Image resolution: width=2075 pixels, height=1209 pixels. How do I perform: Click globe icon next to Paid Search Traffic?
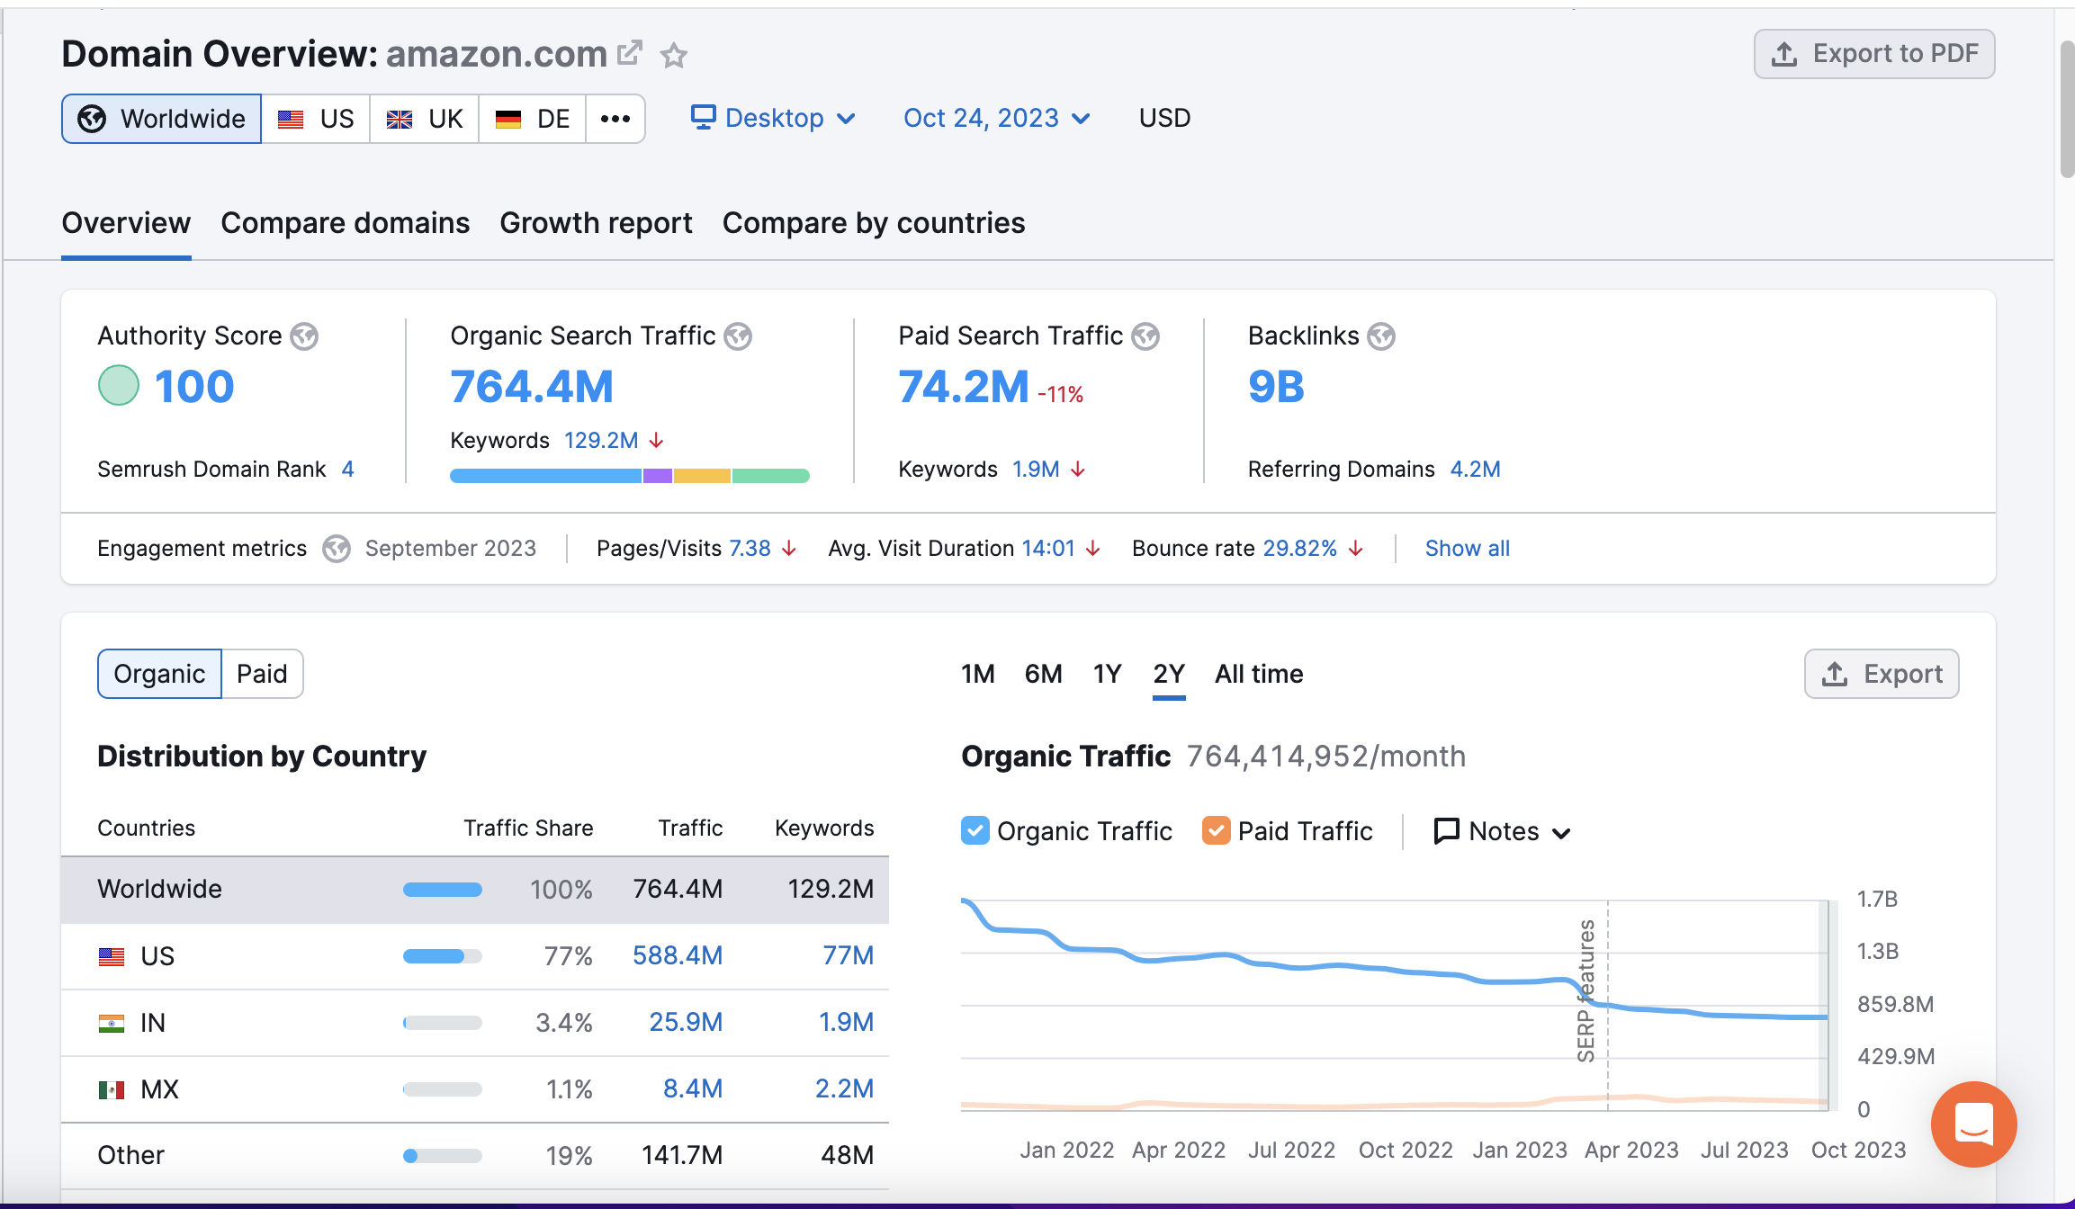click(x=1145, y=336)
